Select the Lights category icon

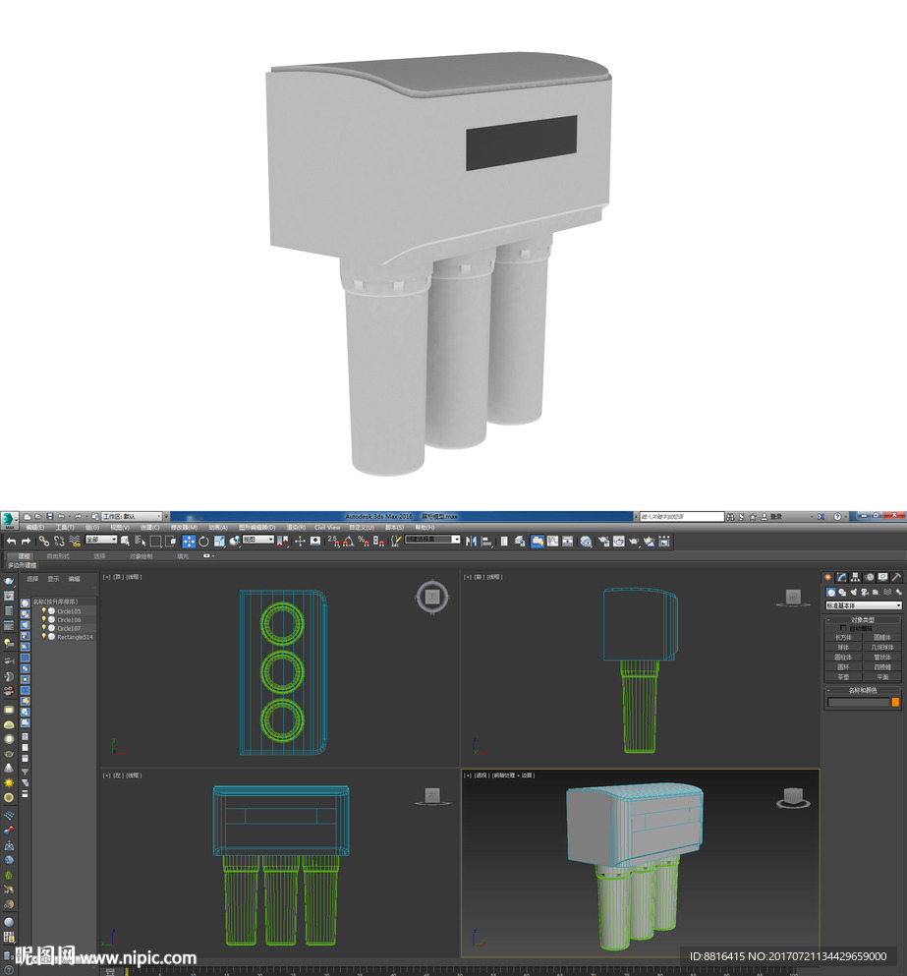tap(854, 592)
